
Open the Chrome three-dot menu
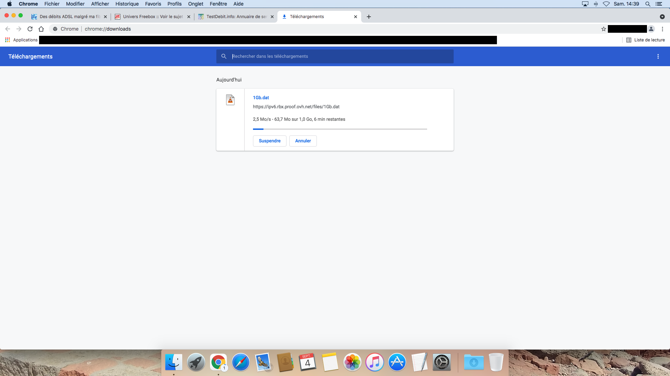(x=662, y=29)
